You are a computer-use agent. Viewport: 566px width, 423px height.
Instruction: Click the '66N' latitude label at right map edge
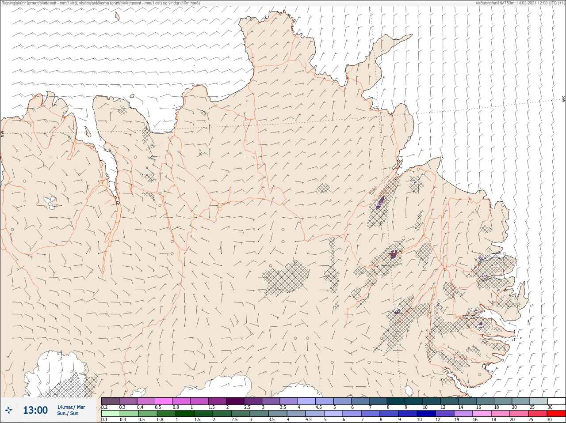(x=564, y=99)
